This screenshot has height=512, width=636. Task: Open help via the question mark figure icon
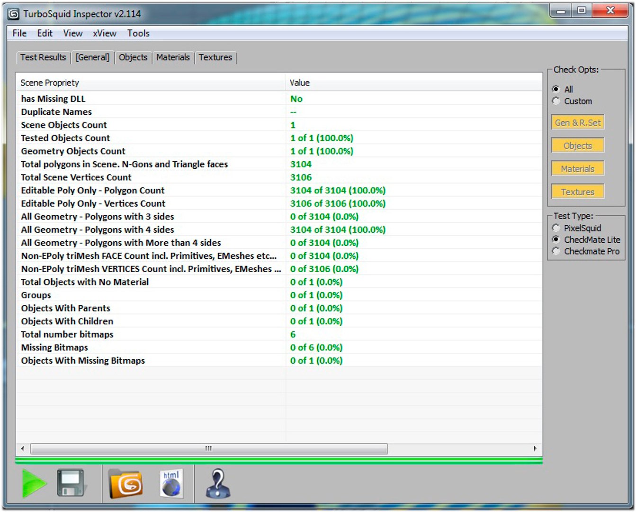click(x=218, y=484)
